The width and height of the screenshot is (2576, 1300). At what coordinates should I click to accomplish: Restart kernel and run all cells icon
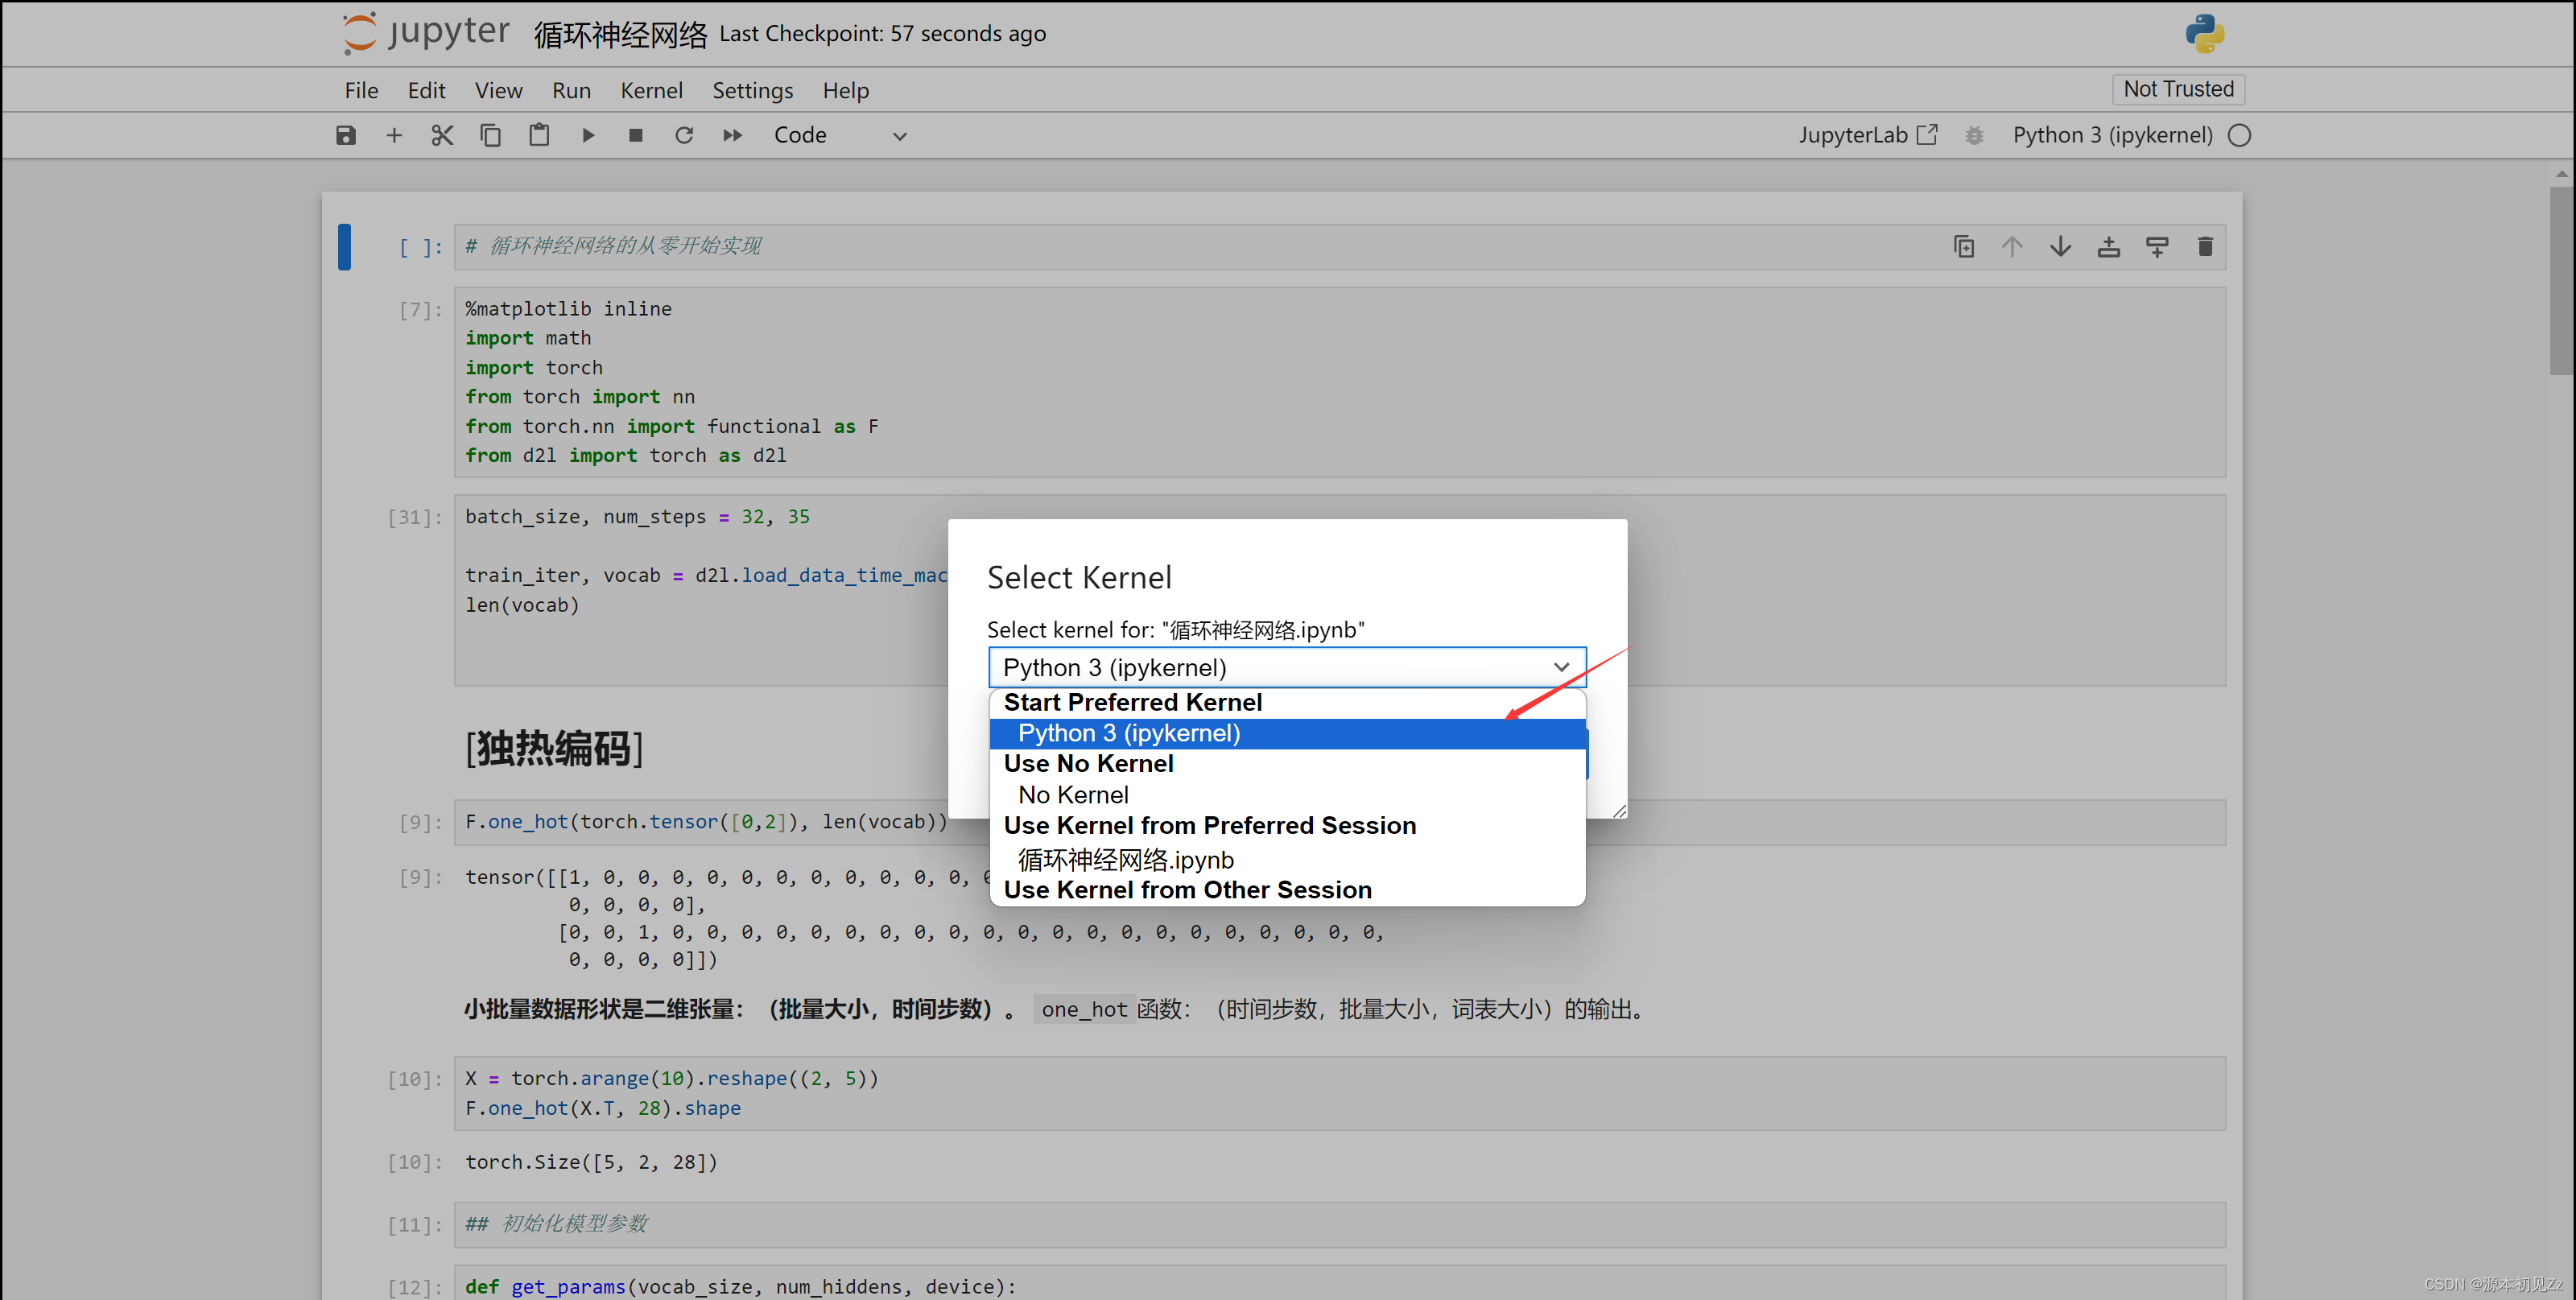[x=733, y=135]
